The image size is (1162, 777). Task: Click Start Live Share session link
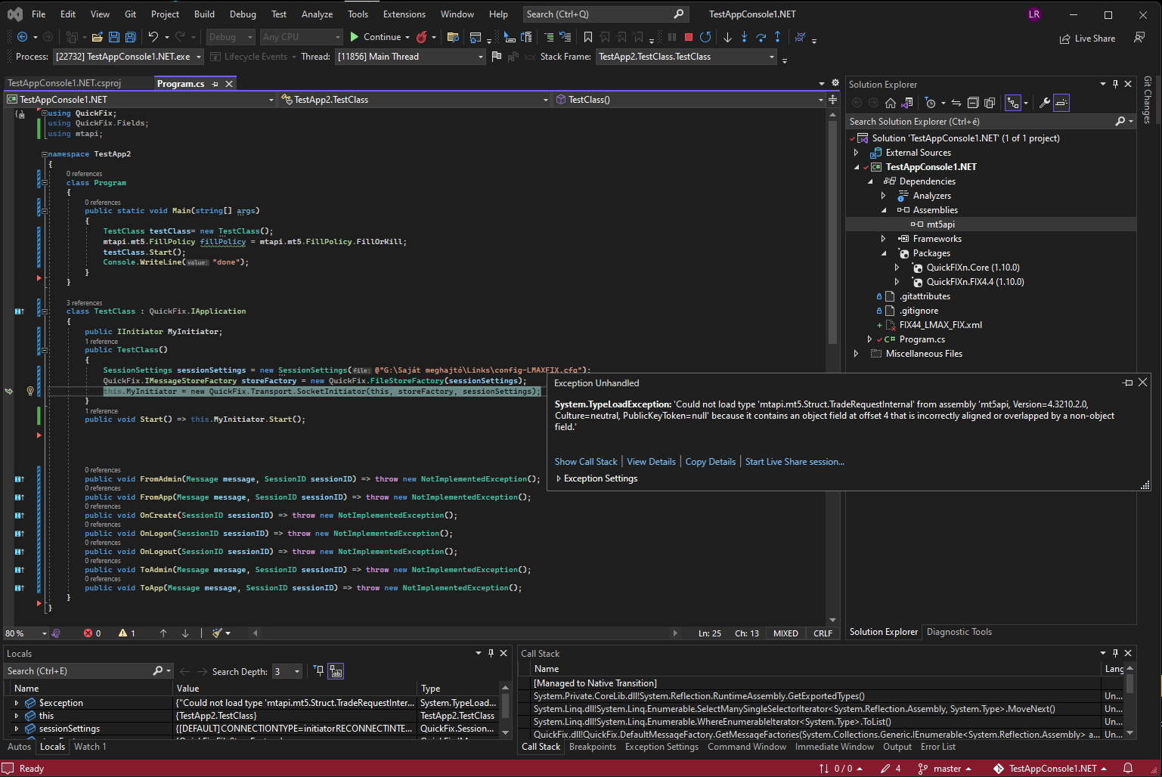(795, 462)
